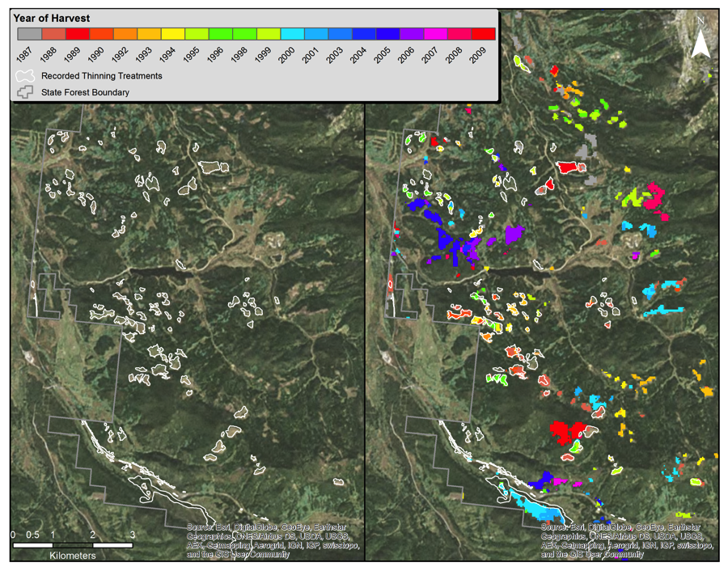Choose the swatch above the 1993 label
Screen dimensions: 728x571
pos(149,34)
